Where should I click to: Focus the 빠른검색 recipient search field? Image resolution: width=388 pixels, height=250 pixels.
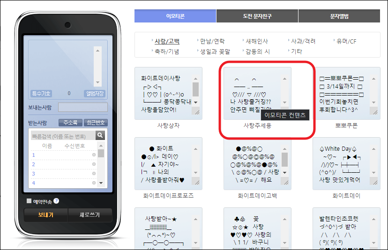click(63, 136)
